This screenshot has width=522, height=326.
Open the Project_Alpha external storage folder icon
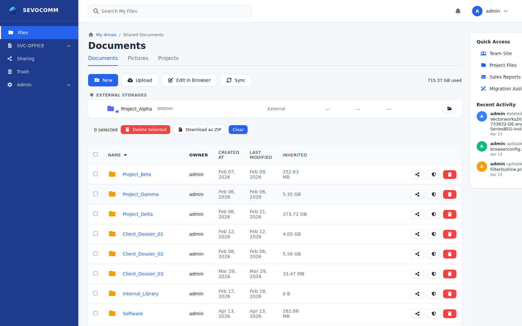(x=449, y=109)
